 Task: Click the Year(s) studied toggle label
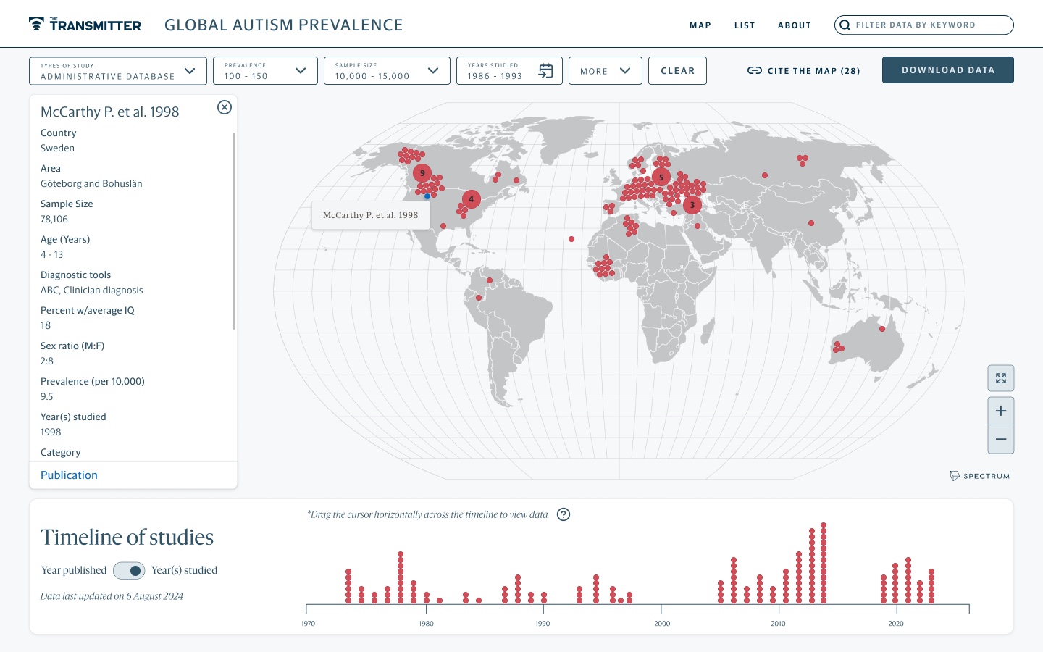coord(184,571)
